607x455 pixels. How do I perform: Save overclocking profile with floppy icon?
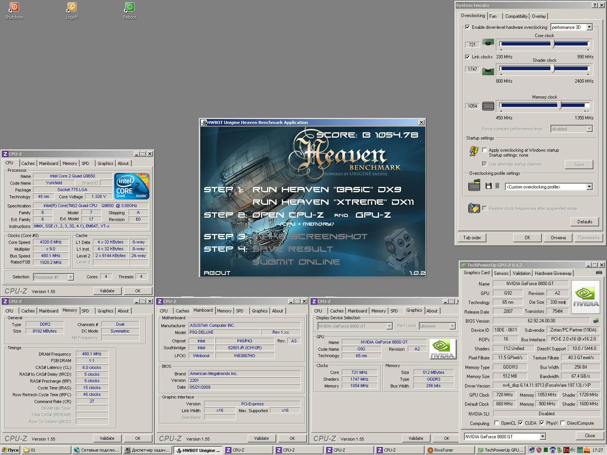tap(488, 186)
